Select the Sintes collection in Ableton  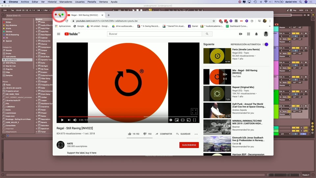tap(8, 22)
